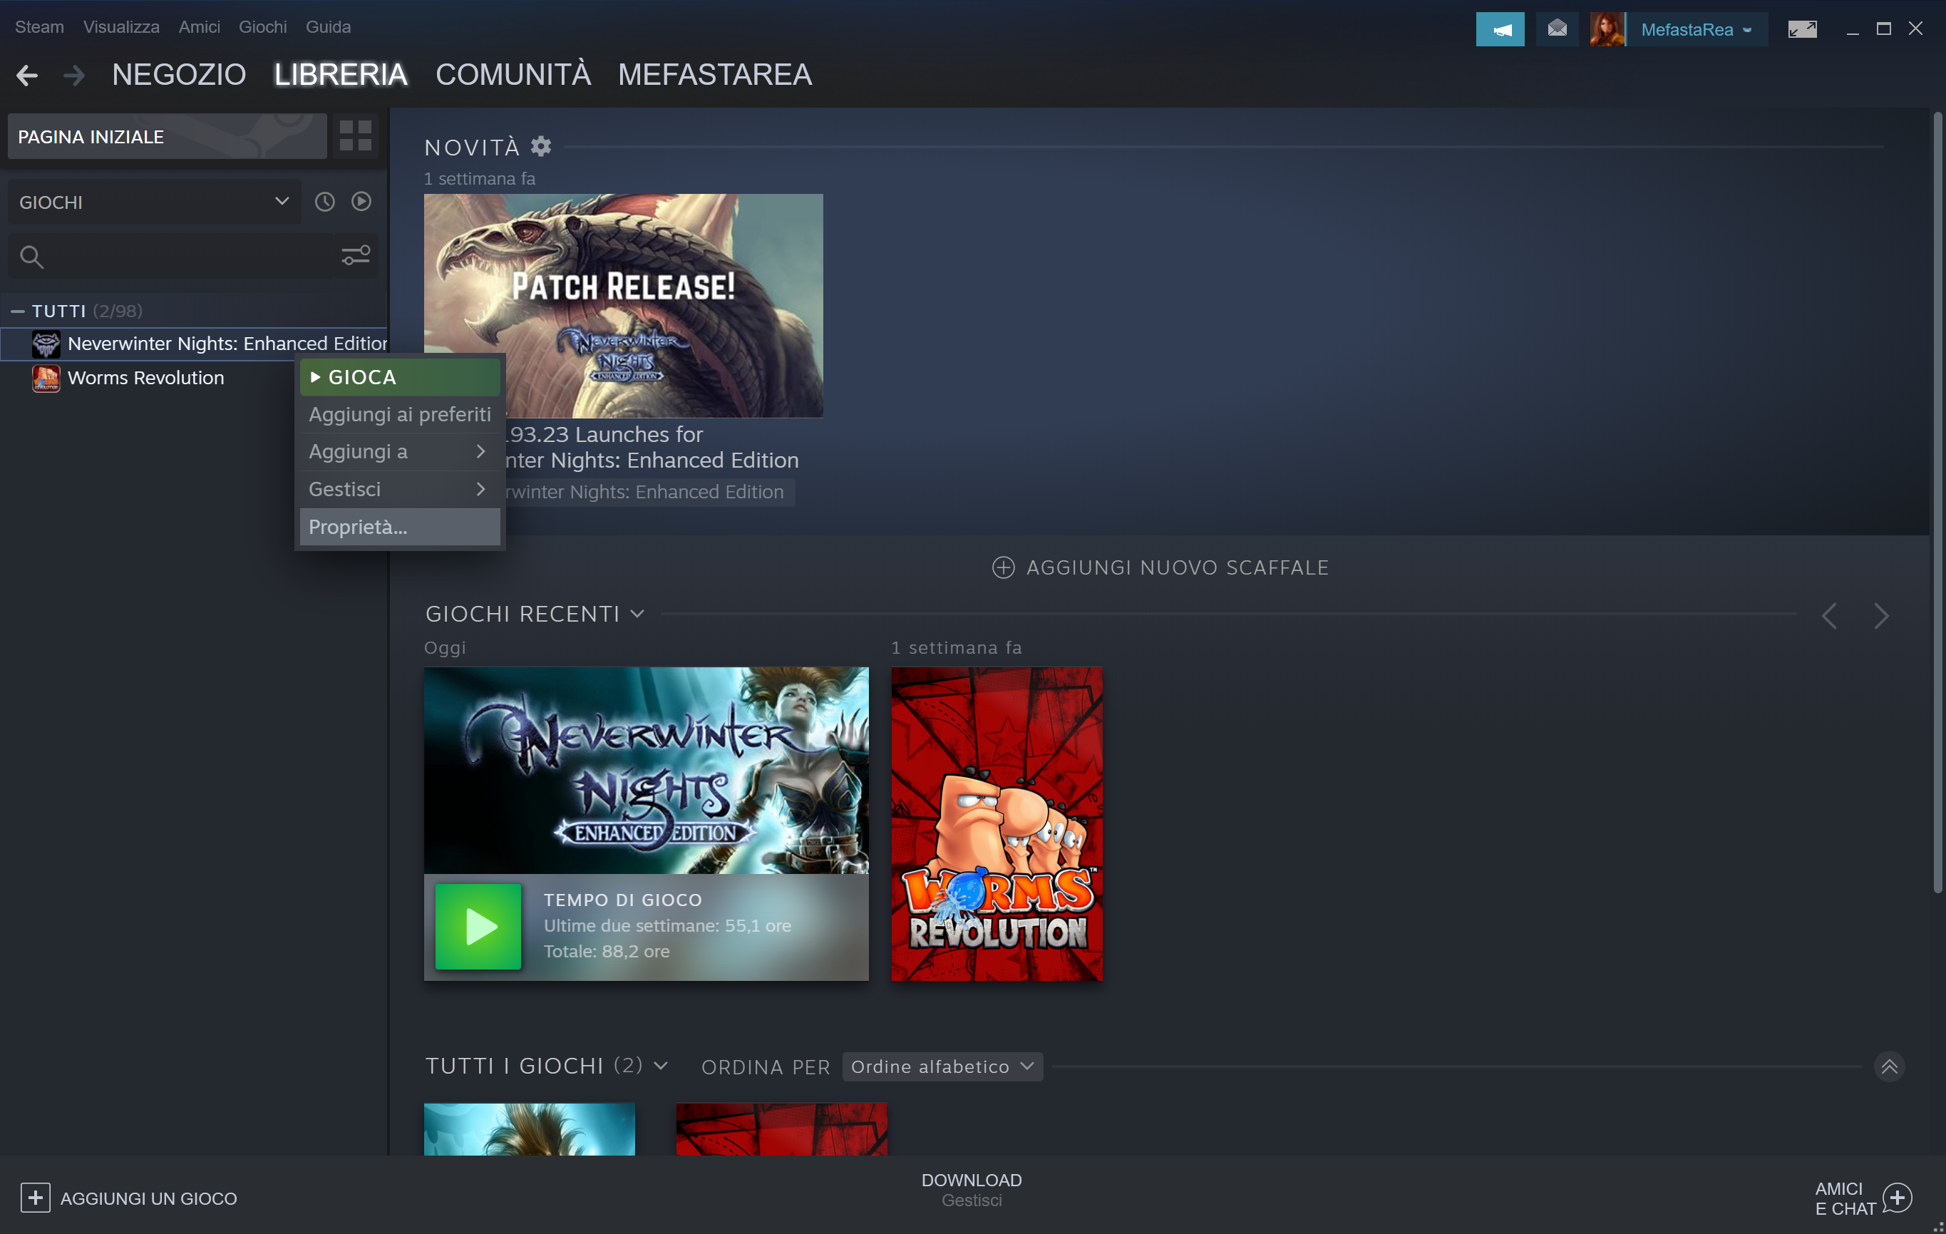Toggle recent activity clock filter
The image size is (1946, 1234).
coord(325,201)
